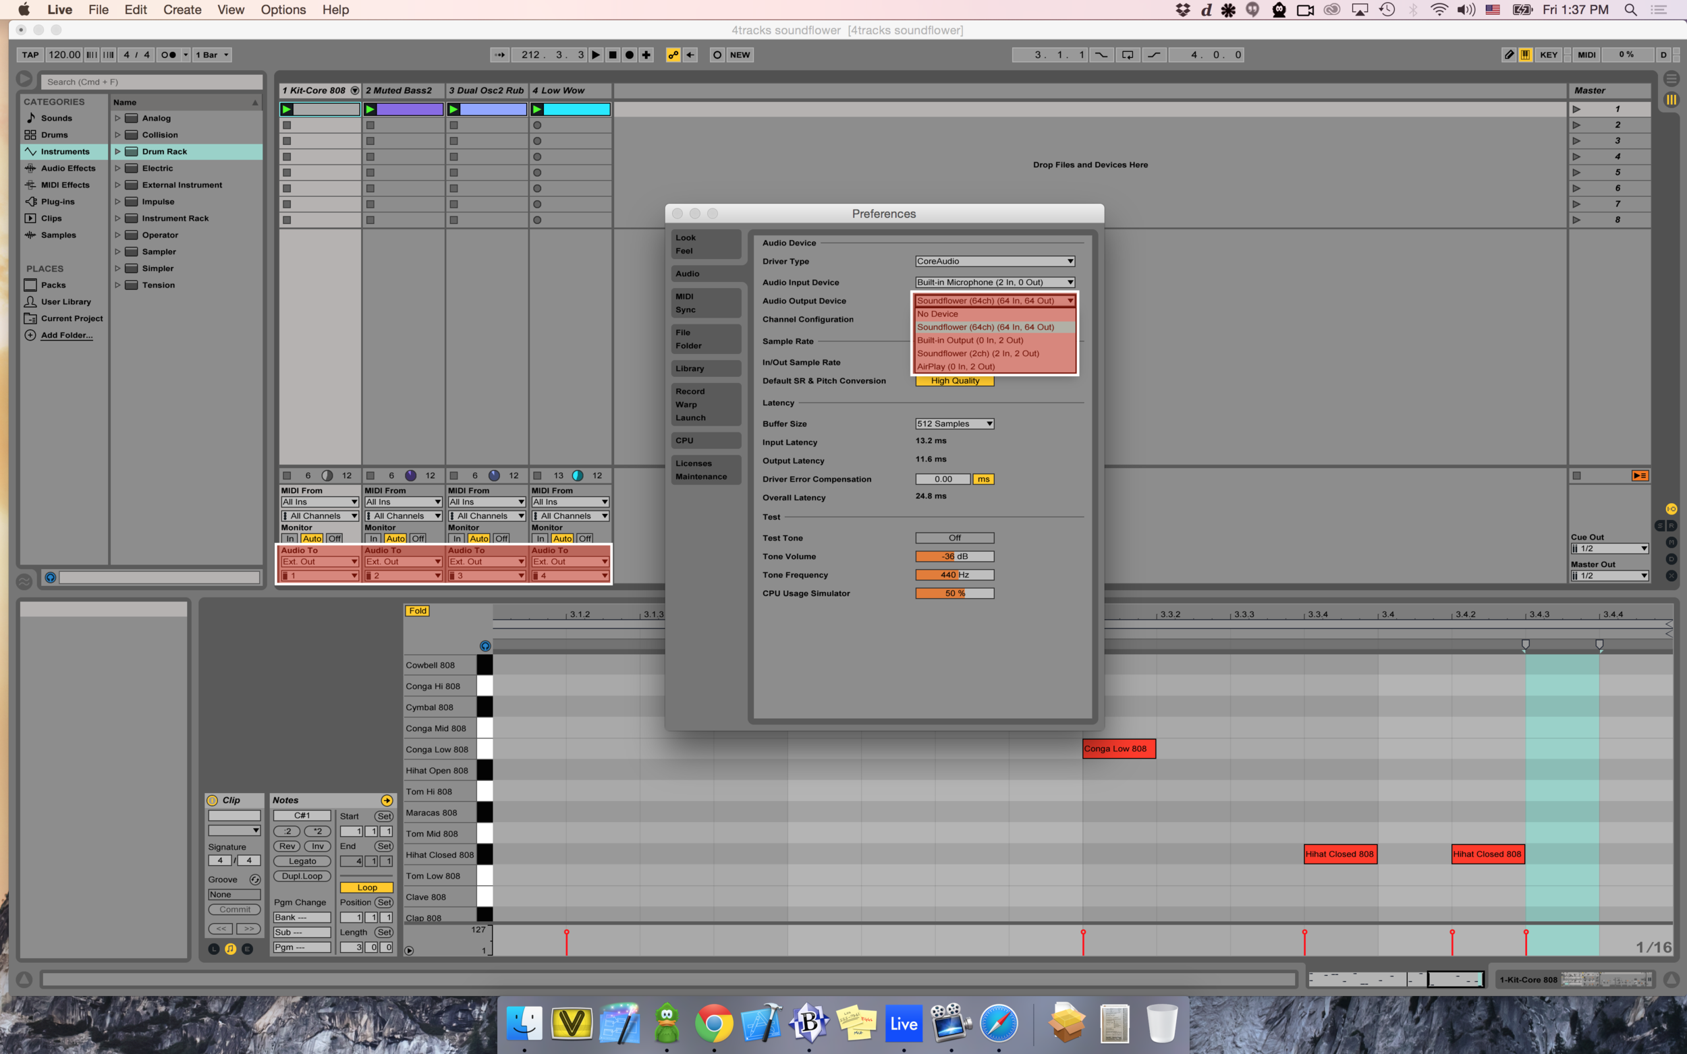Toggle the clip Loop button
This screenshot has width=1687, height=1054.
tap(367, 887)
